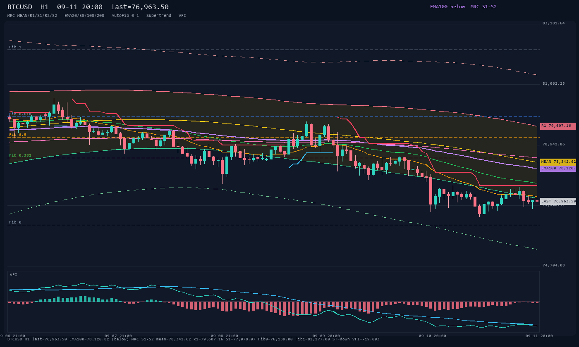Click the last=76,963.50 value in the title
579x347 pixels.
140,7
